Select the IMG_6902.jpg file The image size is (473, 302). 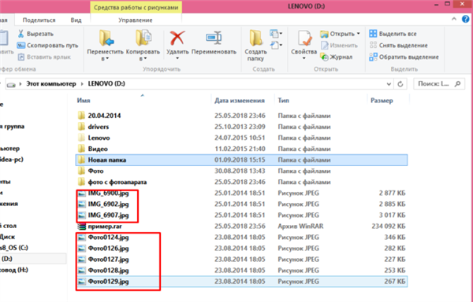(x=241, y=204)
